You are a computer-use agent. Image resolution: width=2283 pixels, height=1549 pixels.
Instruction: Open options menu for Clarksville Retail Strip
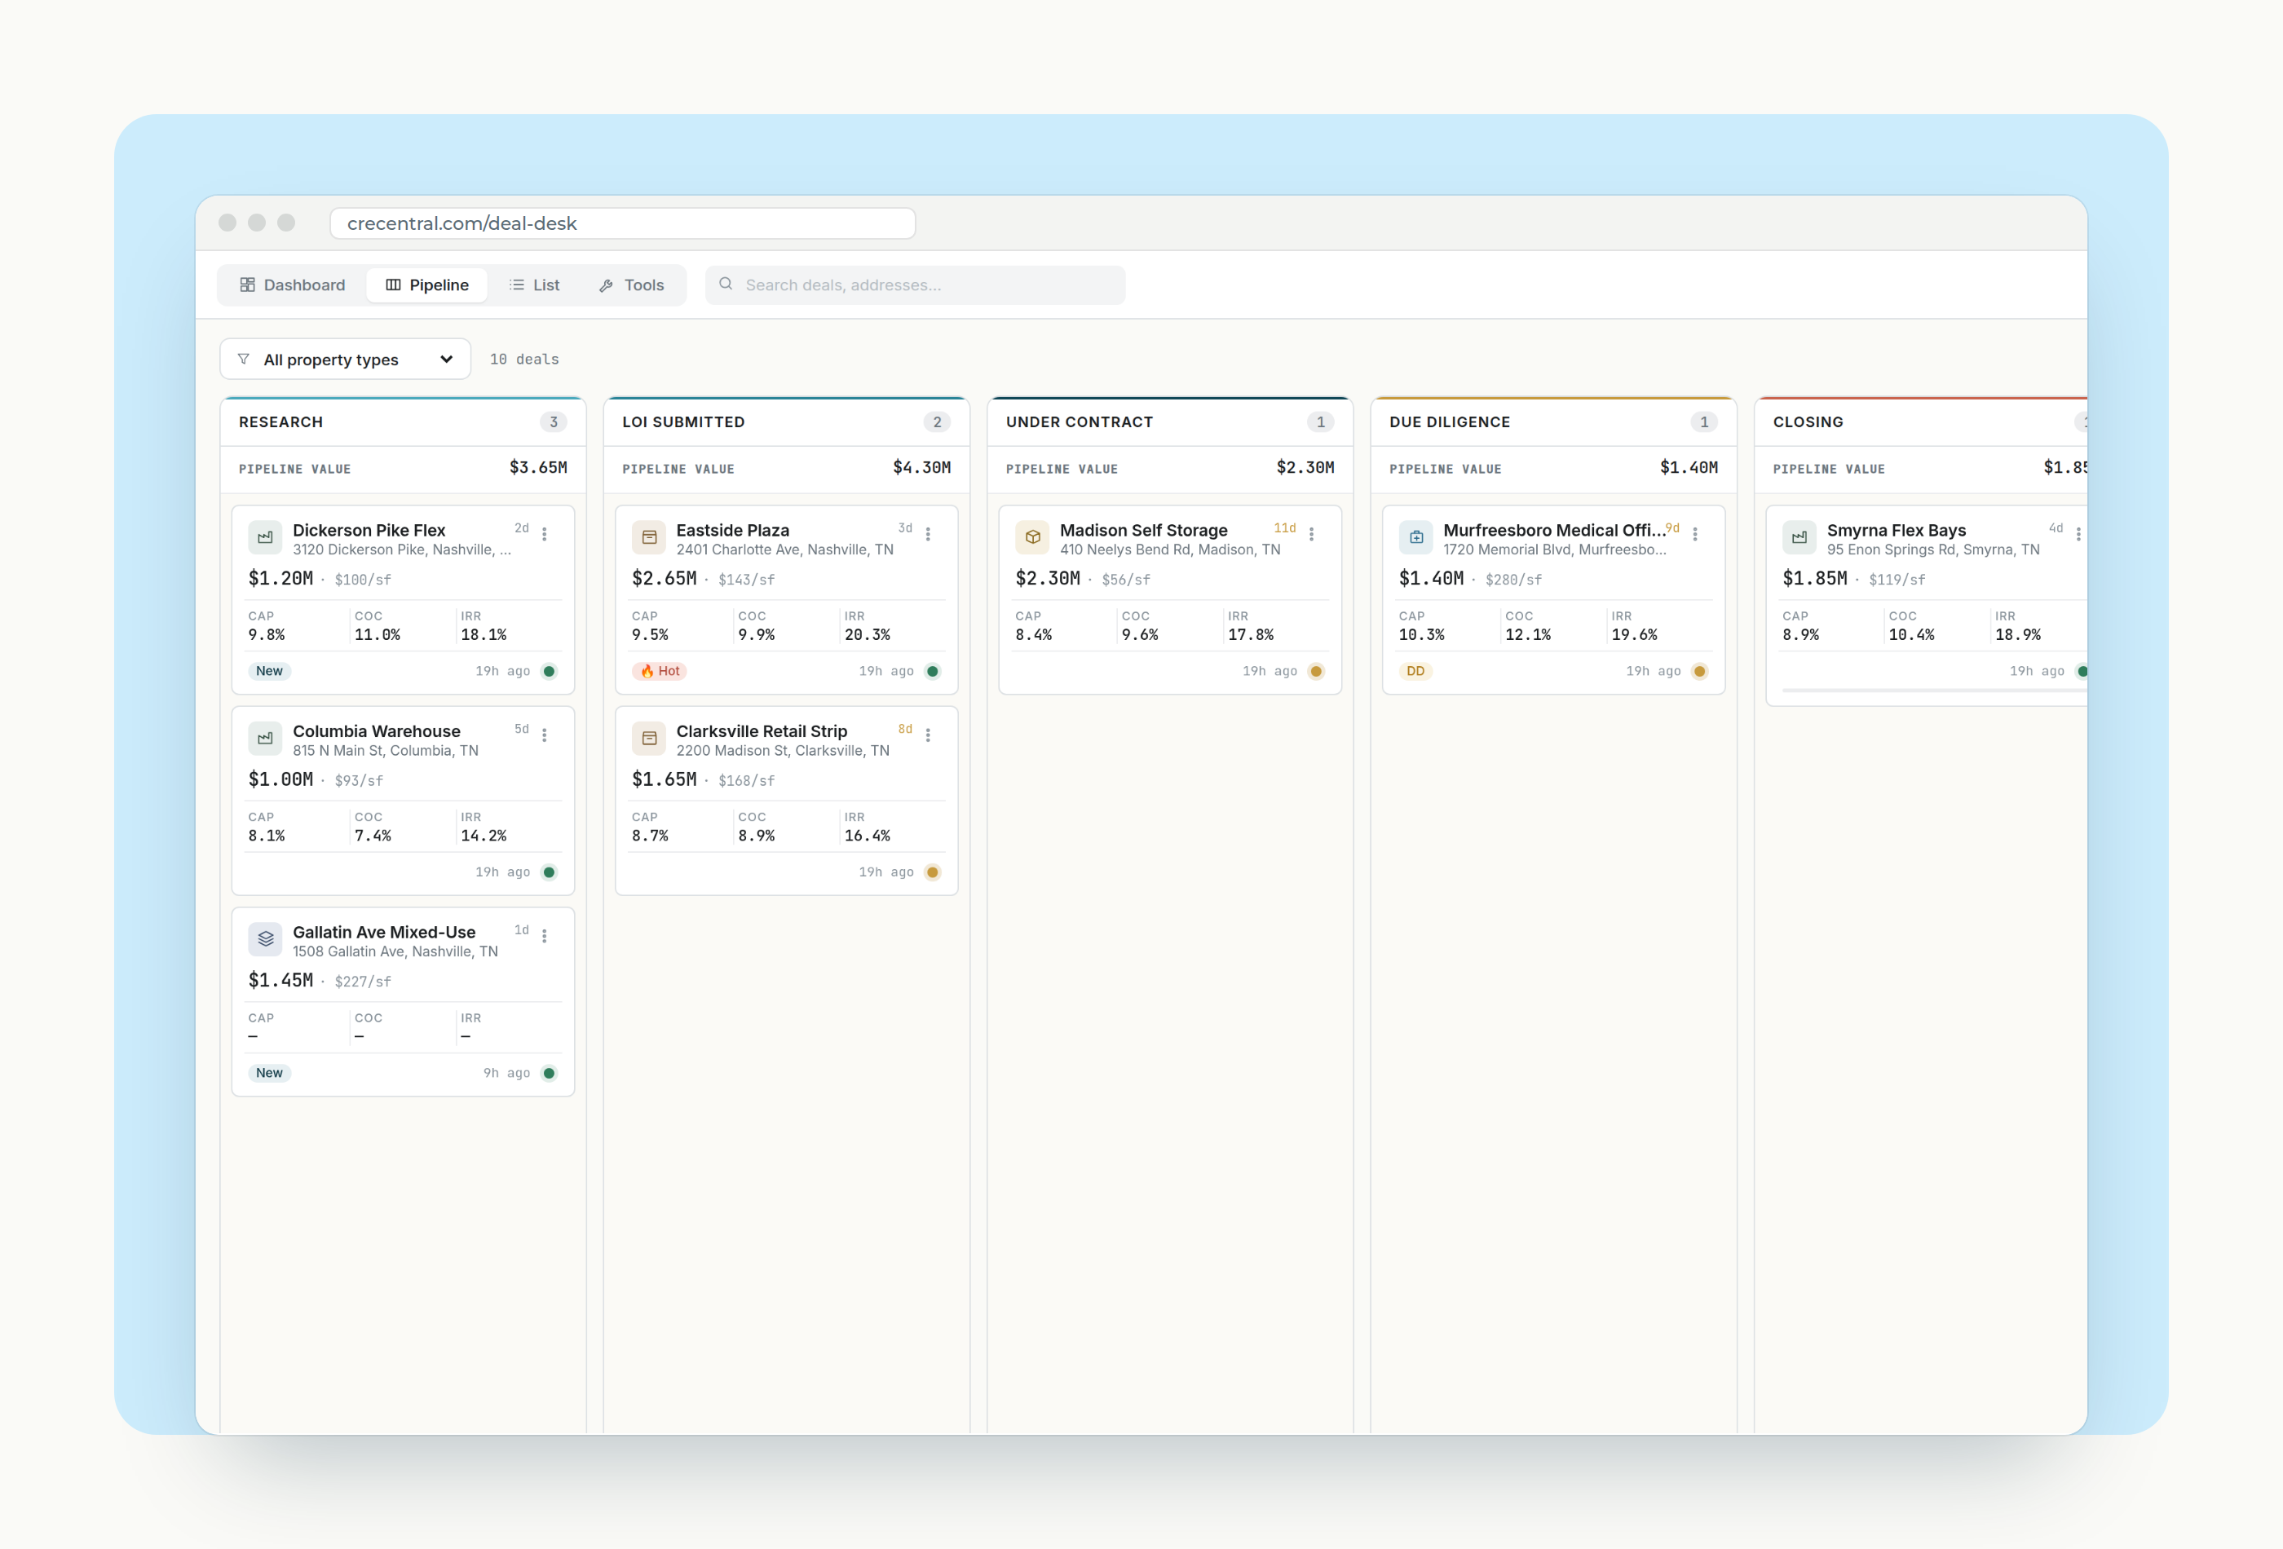[927, 735]
